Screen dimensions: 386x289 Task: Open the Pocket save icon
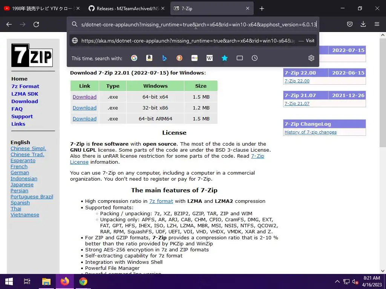[x=350, y=24]
